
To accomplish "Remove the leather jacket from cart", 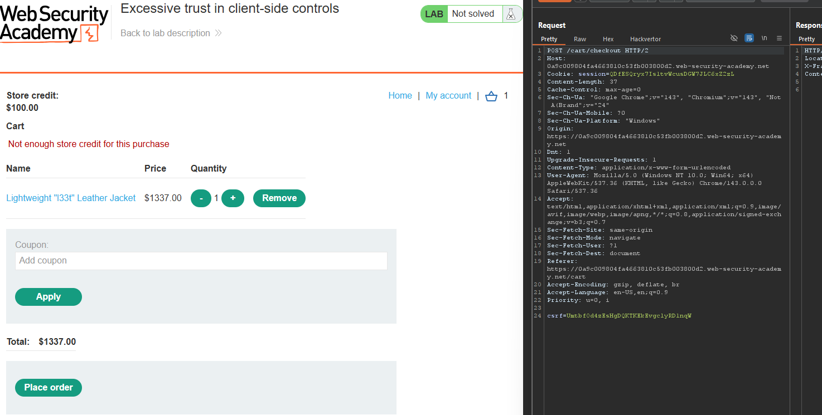I will 279,198.
